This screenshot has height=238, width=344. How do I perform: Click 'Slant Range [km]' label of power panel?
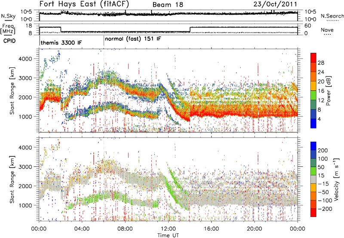click(12, 91)
